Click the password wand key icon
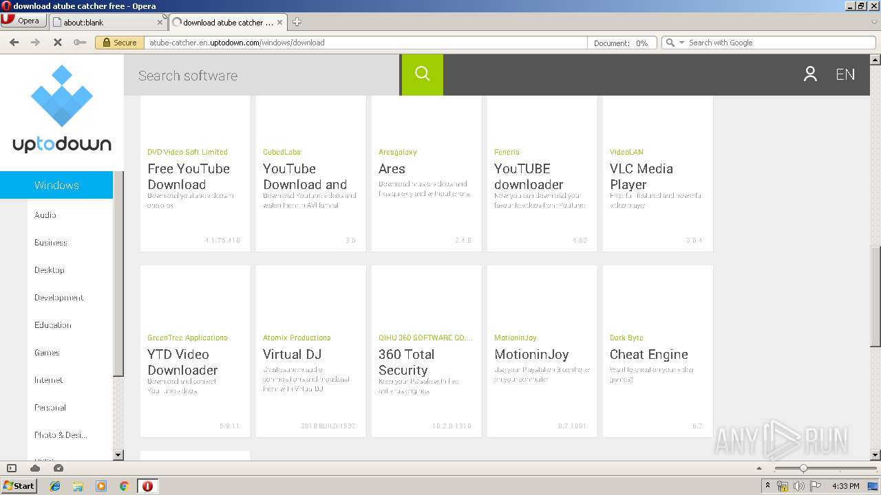The width and height of the screenshot is (881, 495). click(x=80, y=43)
